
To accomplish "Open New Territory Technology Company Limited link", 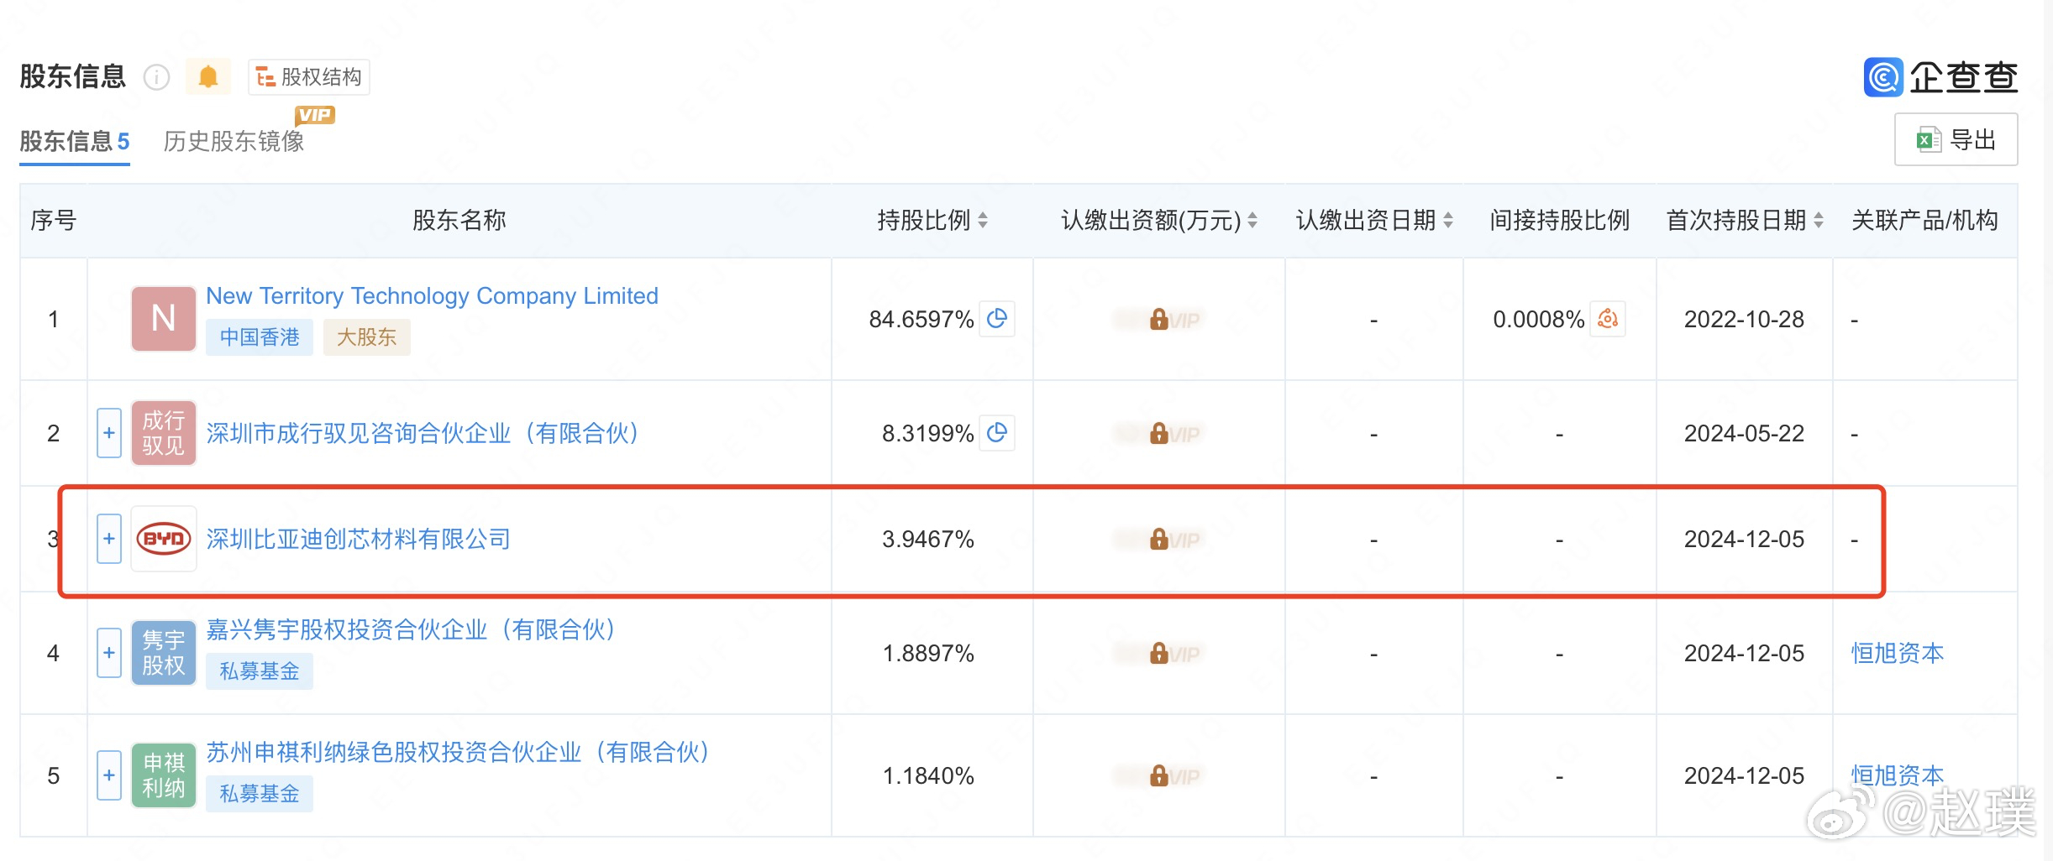I will point(432,295).
